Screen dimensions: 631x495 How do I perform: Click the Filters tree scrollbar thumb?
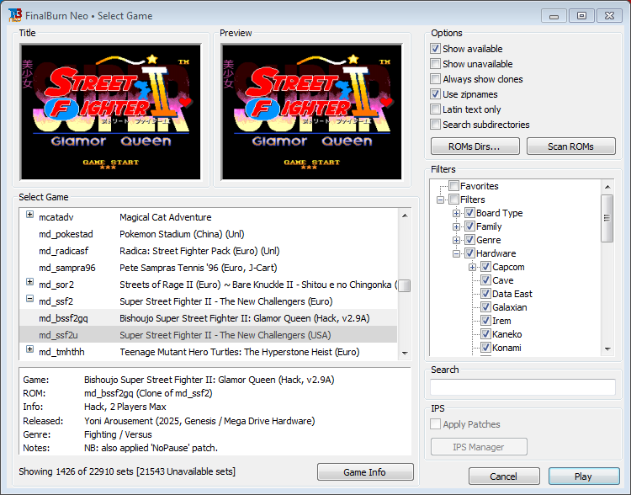[x=607, y=218]
